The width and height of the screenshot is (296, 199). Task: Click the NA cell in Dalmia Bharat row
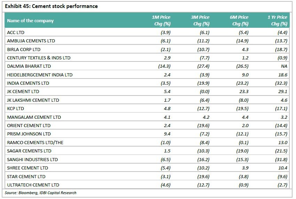284,66
